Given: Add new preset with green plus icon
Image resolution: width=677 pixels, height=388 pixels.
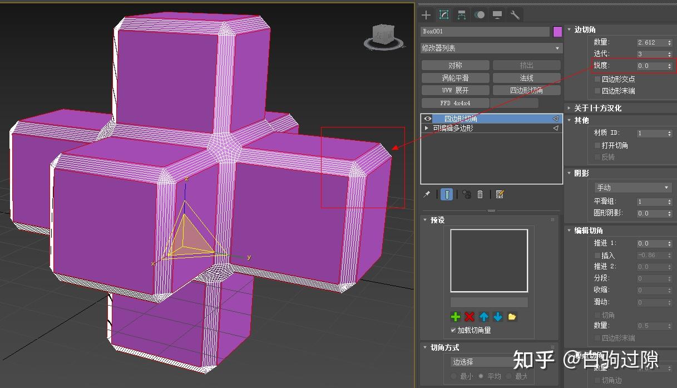Looking at the screenshot, I should pyautogui.click(x=455, y=316).
